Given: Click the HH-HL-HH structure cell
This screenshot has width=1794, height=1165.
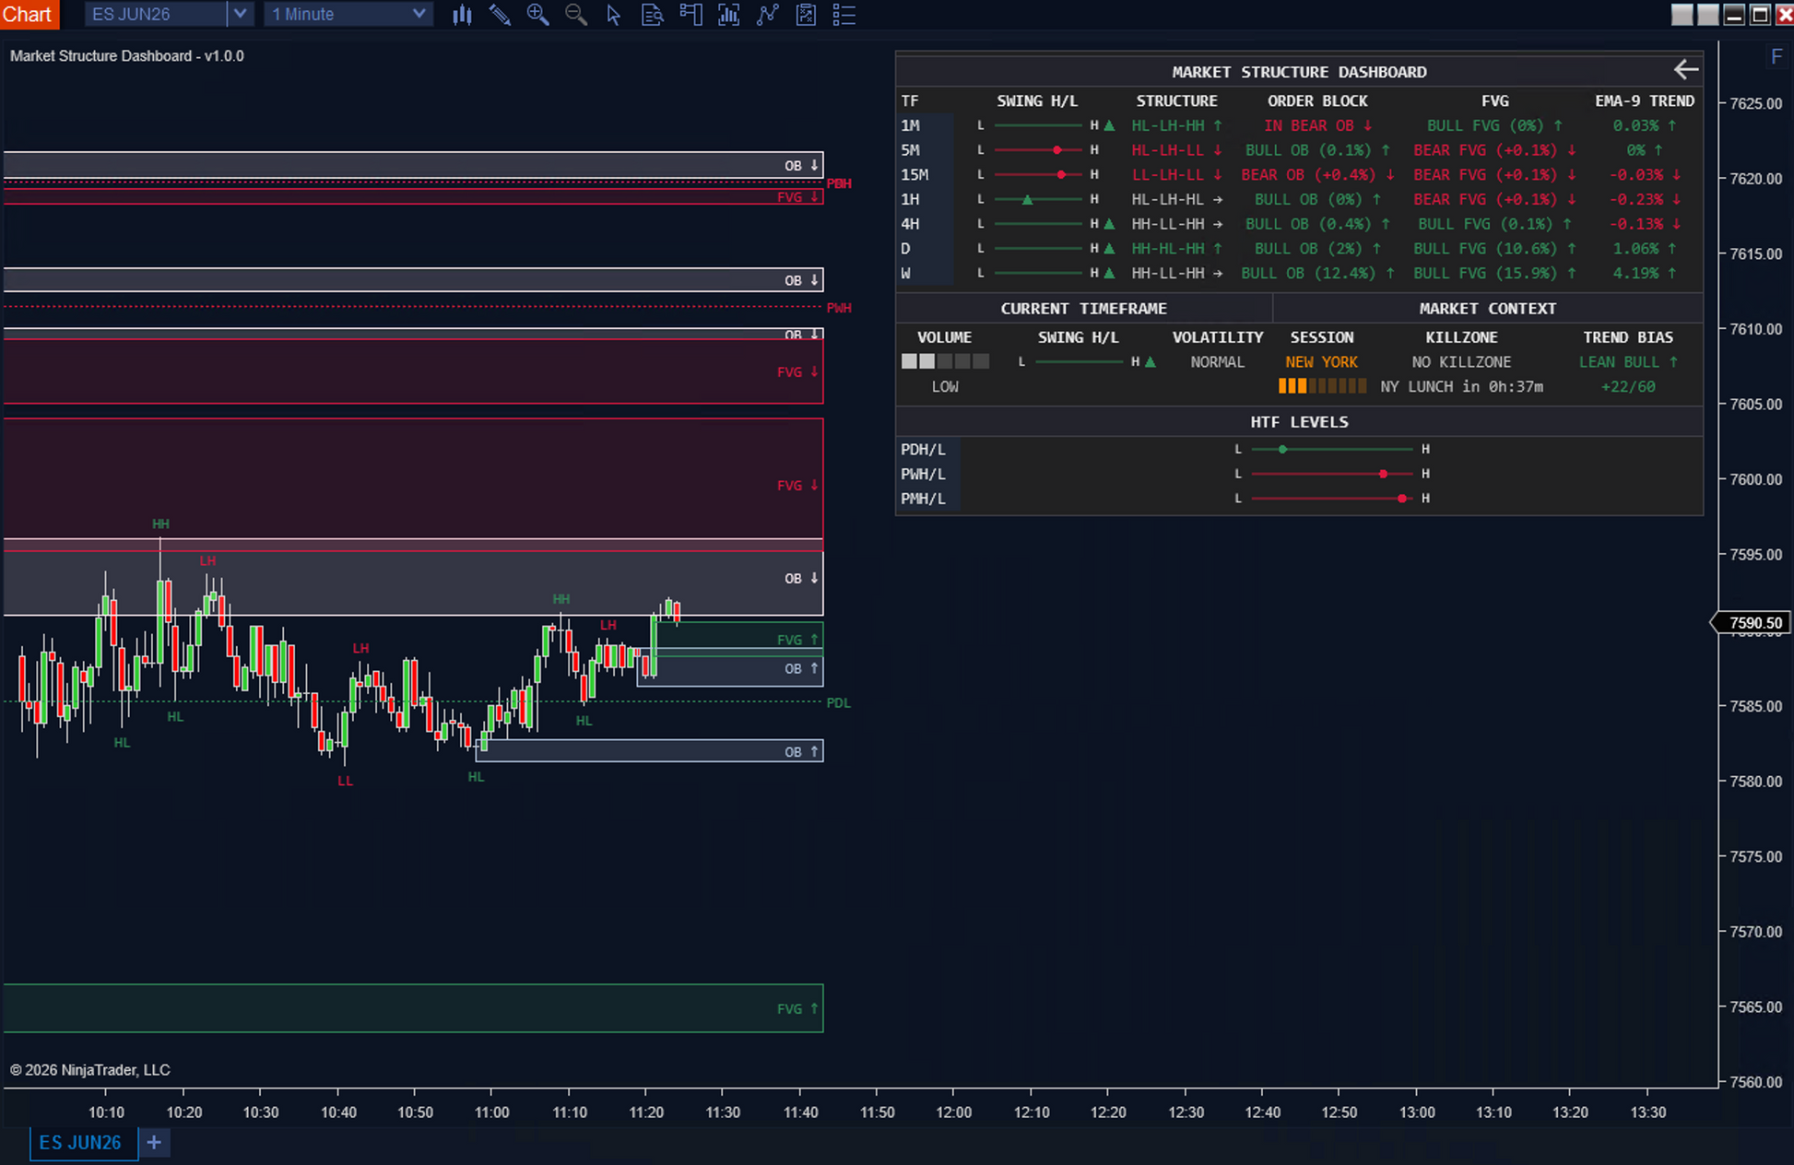Looking at the screenshot, I should pos(1176,249).
